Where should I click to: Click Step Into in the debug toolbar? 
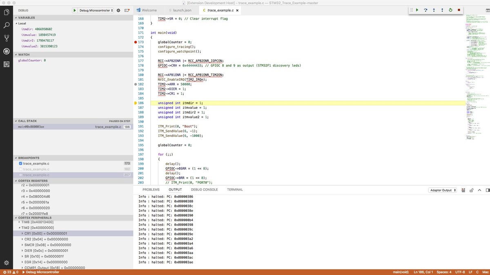tap(434, 10)
